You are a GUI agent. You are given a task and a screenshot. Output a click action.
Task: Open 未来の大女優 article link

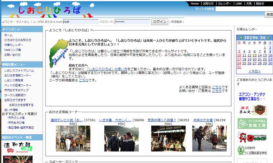pos(203,120)
